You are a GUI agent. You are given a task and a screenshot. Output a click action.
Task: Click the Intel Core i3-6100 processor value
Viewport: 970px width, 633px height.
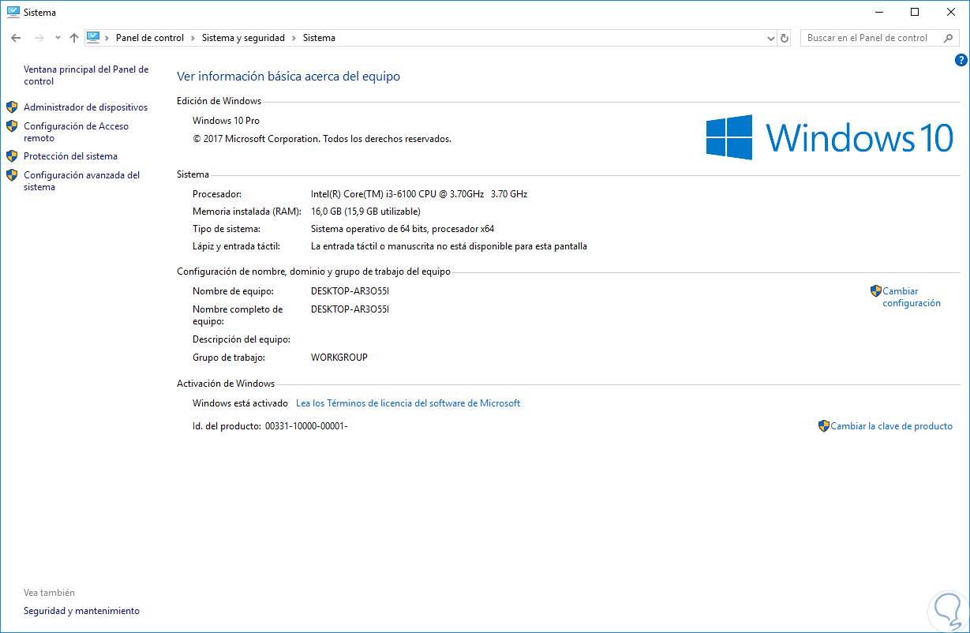(419, 193)
